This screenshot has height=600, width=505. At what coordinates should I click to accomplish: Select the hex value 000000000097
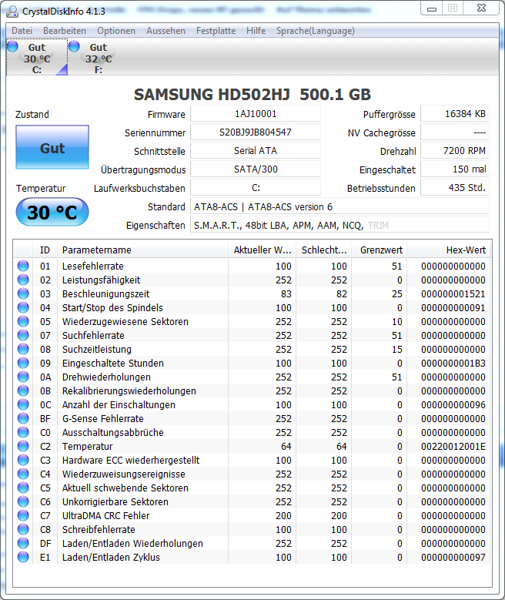[x=453, y=557]
